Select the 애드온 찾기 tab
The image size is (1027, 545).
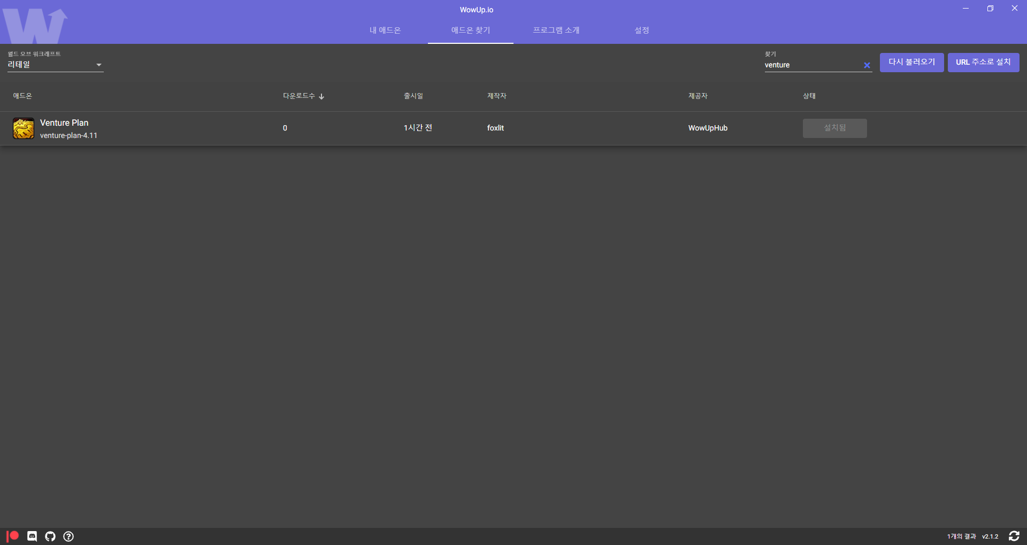click(470, 30)
